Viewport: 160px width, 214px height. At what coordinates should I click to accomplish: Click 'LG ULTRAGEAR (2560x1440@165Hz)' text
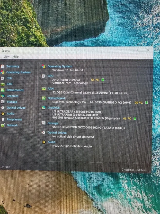click(77, 112)
